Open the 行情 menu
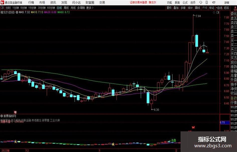 pos(31,2)
